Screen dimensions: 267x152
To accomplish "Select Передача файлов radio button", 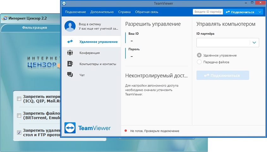I will click(199, 62).
